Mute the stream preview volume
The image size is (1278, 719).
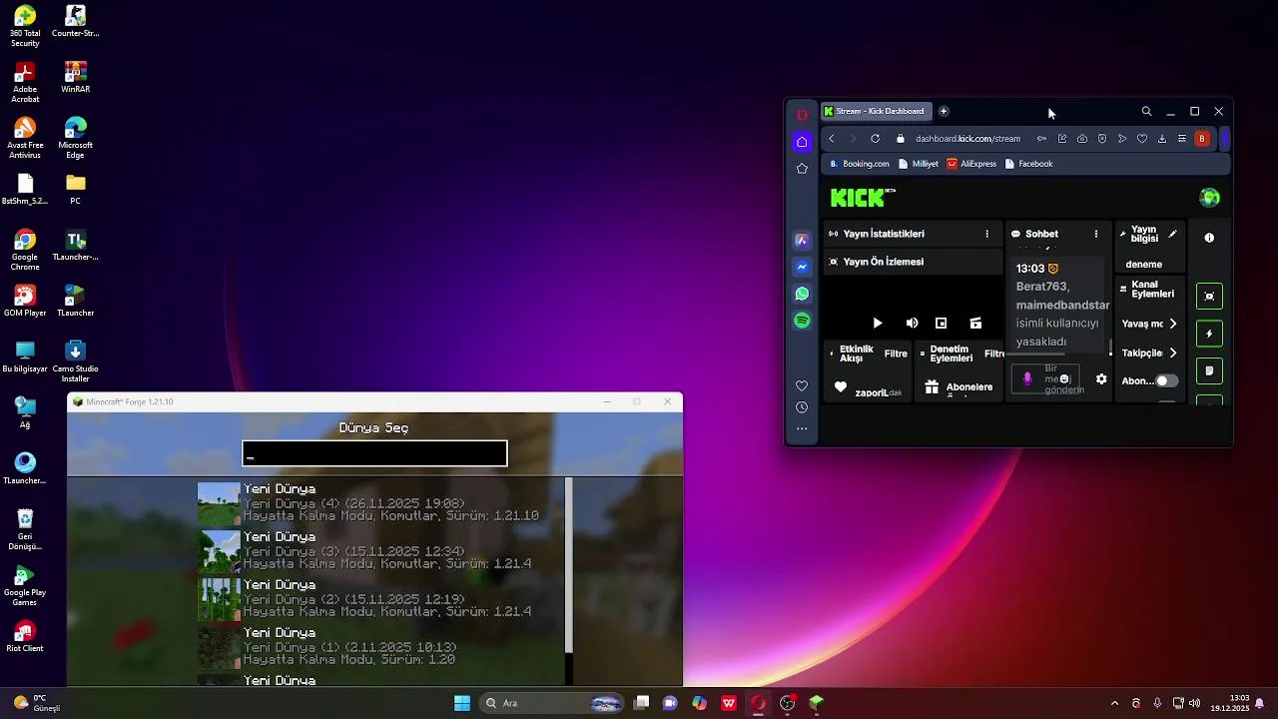[x=912, y=324]
